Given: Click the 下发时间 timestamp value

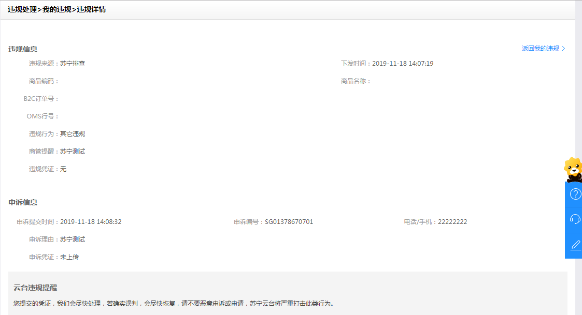Looking at the screenshot, I should pyautogui.click(x=403, y=64).
